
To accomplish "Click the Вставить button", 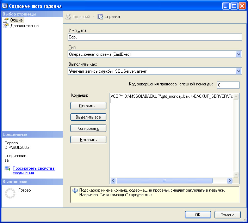I will [88, 139].
